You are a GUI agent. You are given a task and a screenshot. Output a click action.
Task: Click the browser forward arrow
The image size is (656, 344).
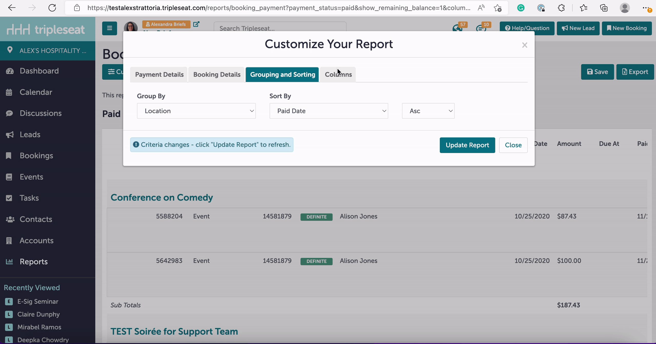32,8
